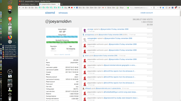The width and height of the screenshot is (181, 101).
Task: Open the Twitter bookmark icon
Action: pyautogui.click(x=74, y=8)
